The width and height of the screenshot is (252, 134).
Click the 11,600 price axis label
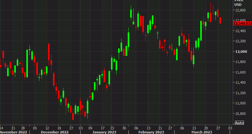(x=241, y=72)
